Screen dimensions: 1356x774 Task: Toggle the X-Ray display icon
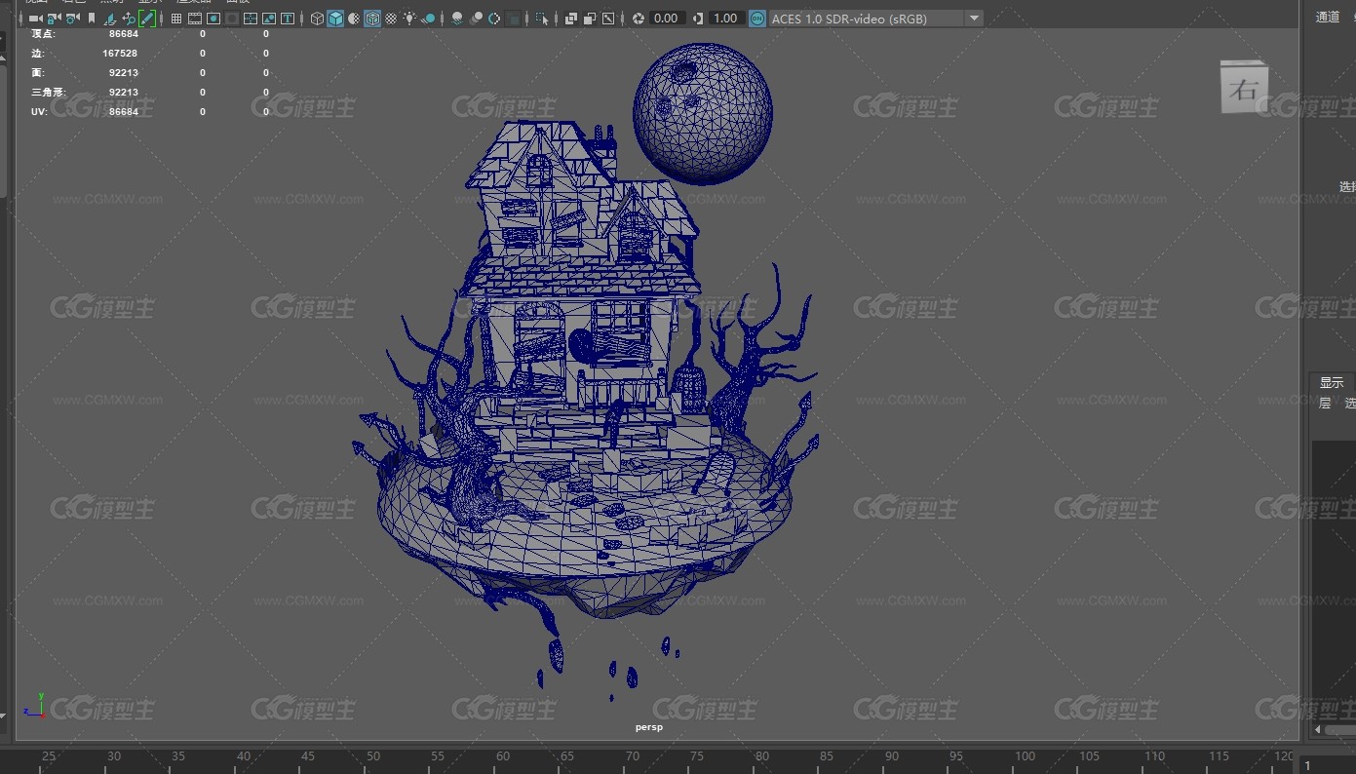pyautogui.click(x=570, y=19)
